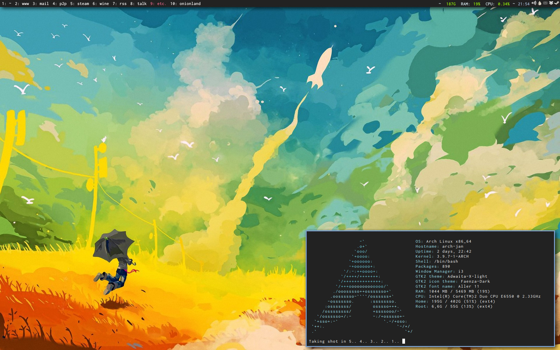The width and height of the screenshot is (560, 350).
Task: Click the 'Kernel: 3.9.7-1-ARCH' line
Action: [x=442, y=256]
